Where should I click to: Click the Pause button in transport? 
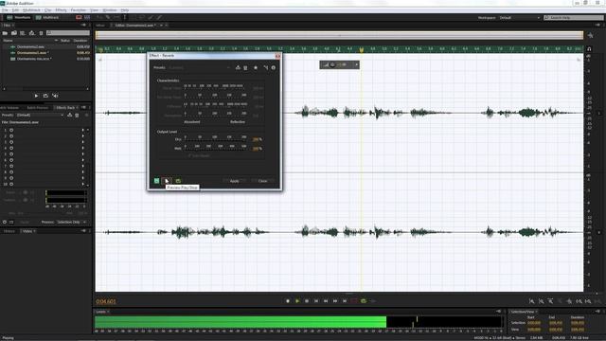(307, 301)
